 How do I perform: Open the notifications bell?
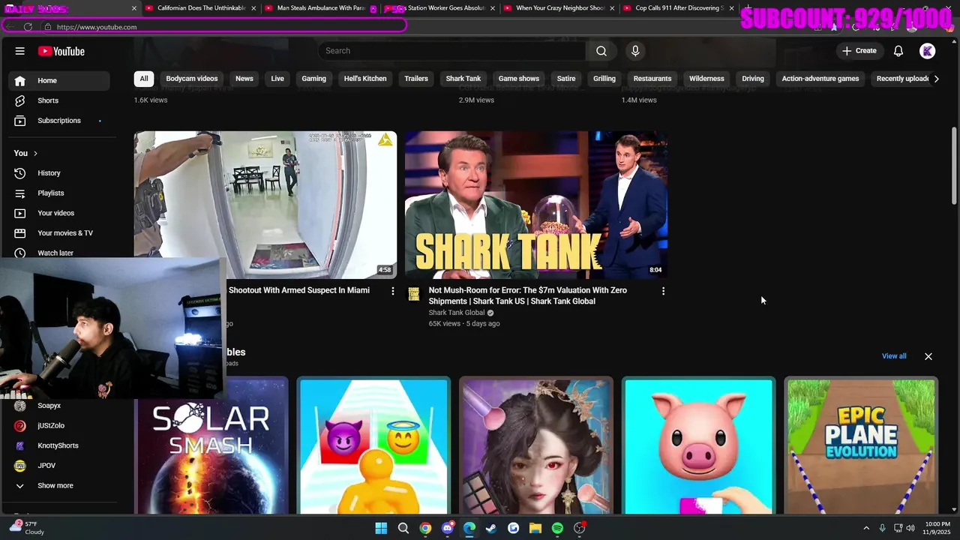898,51
